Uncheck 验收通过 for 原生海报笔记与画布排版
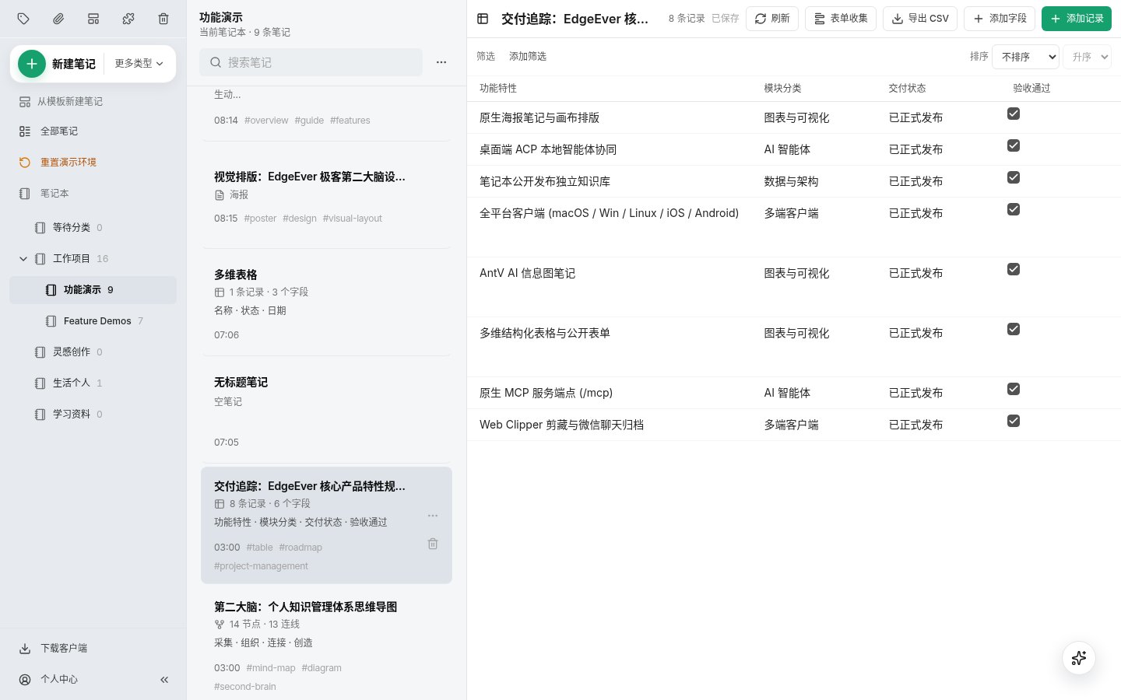 [1014, 114]
